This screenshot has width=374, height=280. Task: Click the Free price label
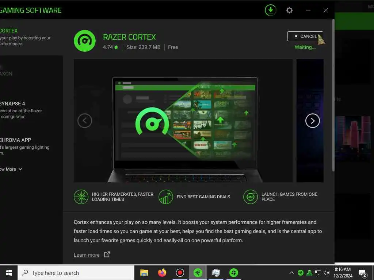(x=173, y=47)
